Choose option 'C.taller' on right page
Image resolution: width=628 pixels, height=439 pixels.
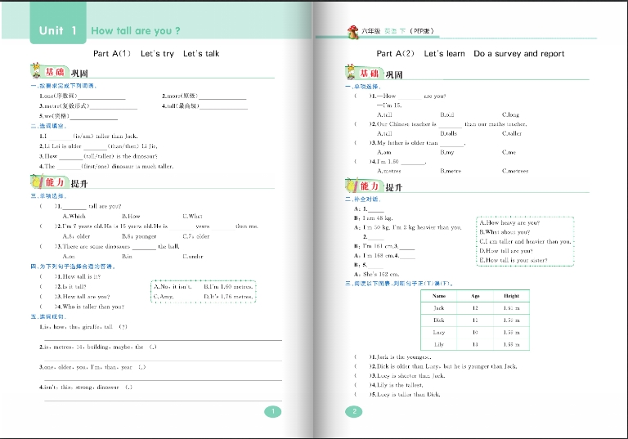point(512,134)
